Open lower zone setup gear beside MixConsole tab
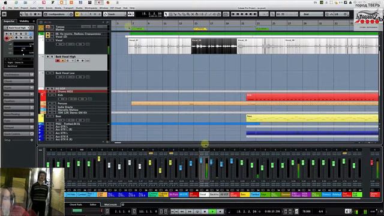Image resolution: width=384 pixels, height=216 pixels. click(123, 205)
